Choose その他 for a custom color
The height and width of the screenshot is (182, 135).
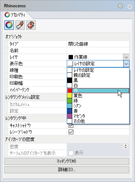[x=98, y=121]
